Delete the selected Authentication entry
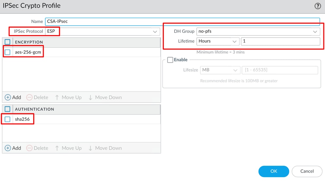Screen dimensions: 325x181 (x=37, y=148)
